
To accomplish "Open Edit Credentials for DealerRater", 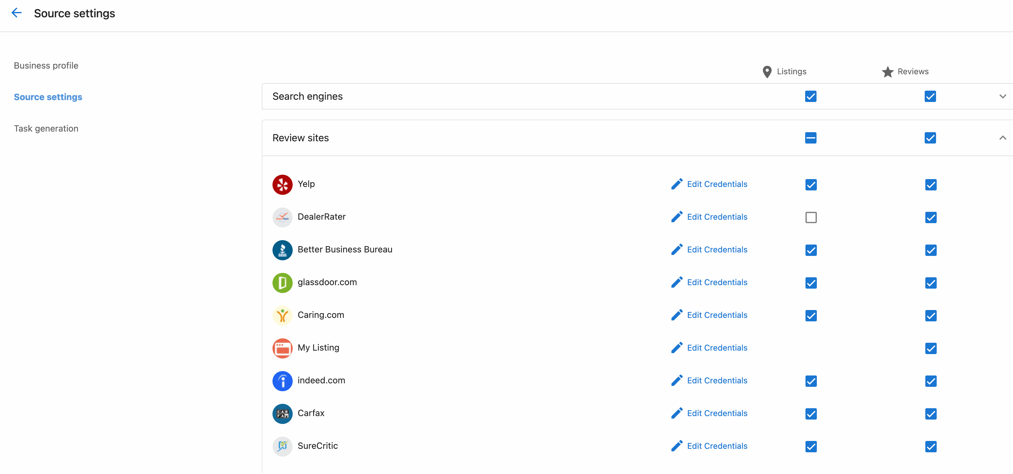I will [717, 217].
